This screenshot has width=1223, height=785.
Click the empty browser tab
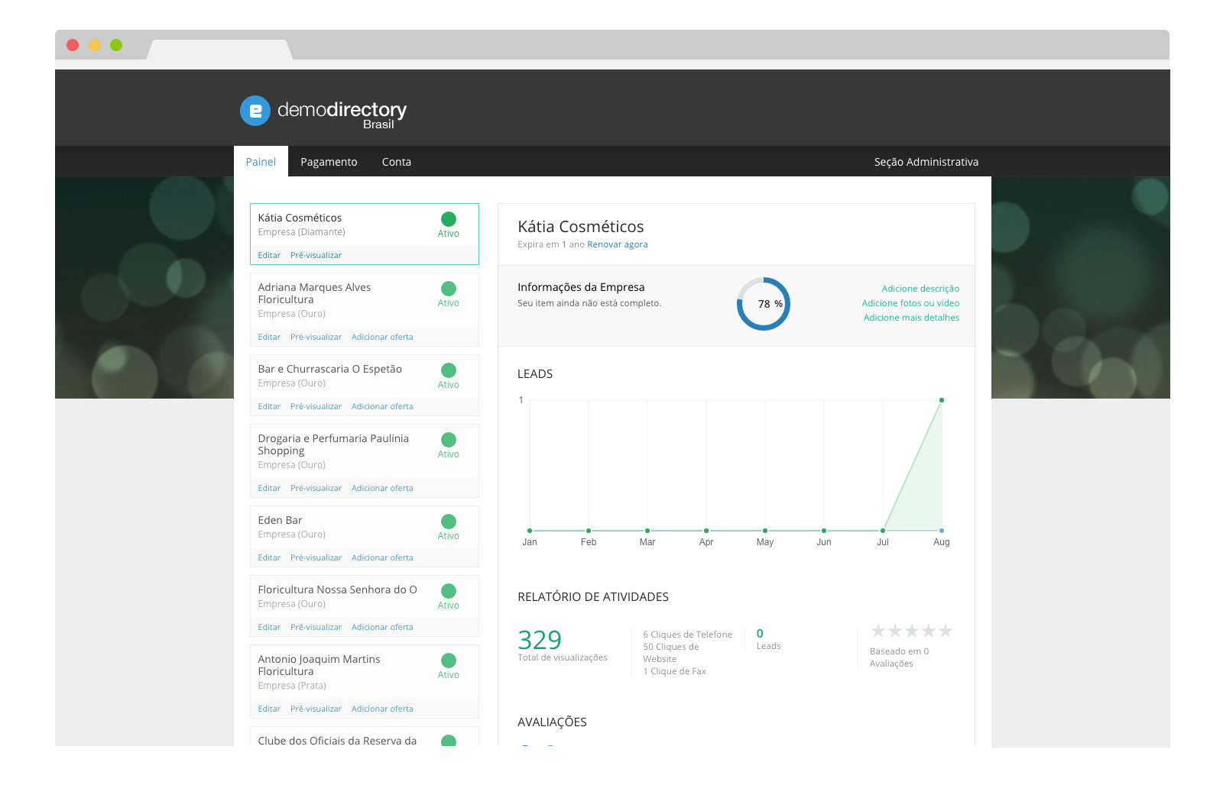pyautogui.click(x=219, y=50)
